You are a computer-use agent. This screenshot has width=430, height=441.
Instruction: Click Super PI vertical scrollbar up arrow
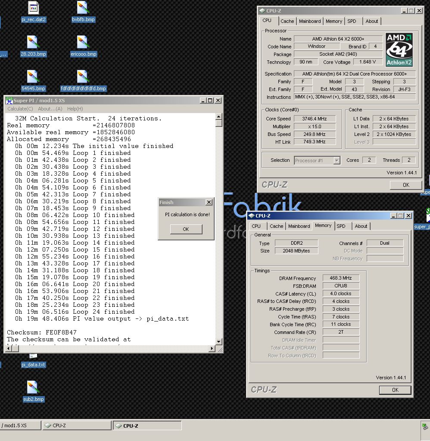tap(219, 117)
